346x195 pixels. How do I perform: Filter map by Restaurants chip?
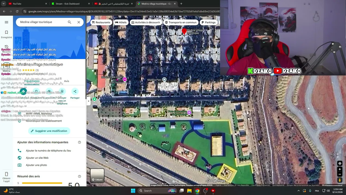(x=101, y=22)
